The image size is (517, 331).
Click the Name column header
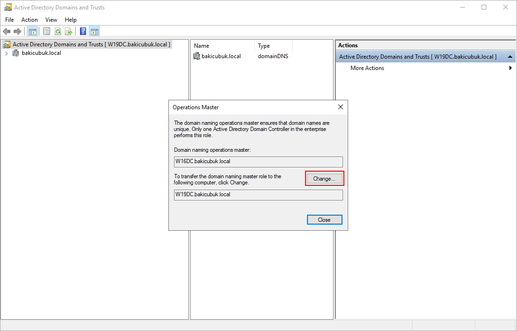pos(223,46)
